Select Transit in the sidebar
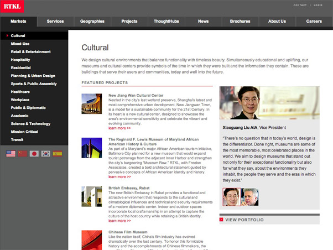The height and width of the screenshot is (250, 333). (17, 140)
